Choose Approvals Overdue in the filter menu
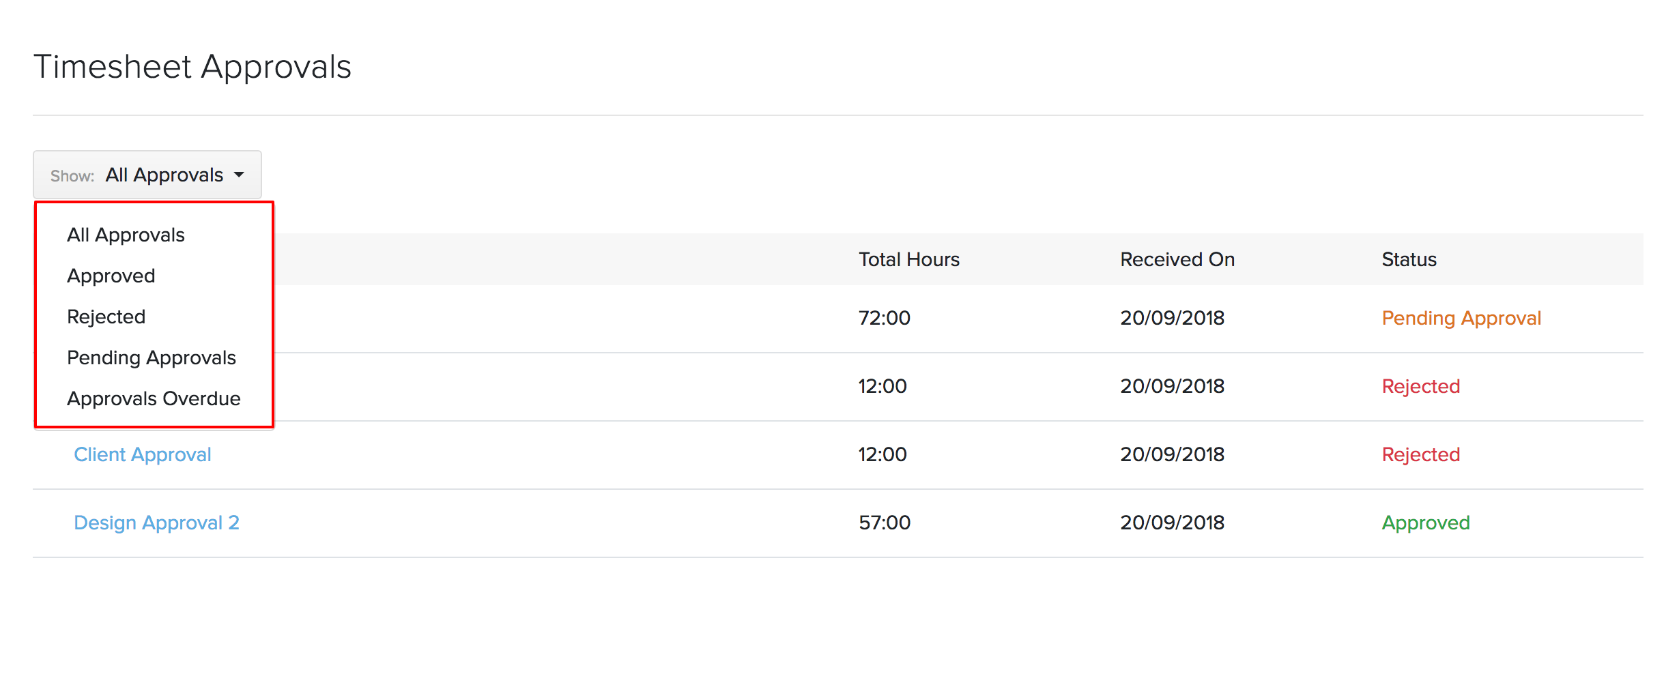 click(x=154, y=399)
